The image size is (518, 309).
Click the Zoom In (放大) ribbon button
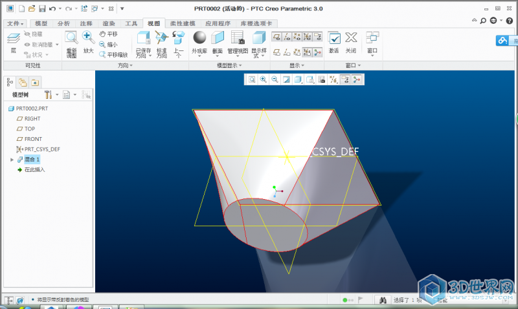coord(88,42)
